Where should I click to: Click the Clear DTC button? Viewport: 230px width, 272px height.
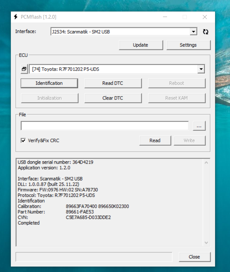tap(113, 98)
